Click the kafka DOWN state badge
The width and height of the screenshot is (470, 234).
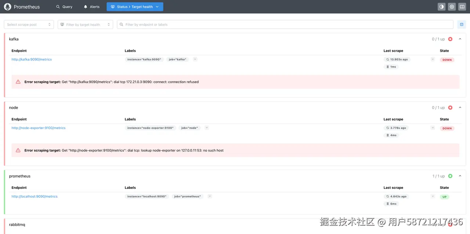(447, 60)
